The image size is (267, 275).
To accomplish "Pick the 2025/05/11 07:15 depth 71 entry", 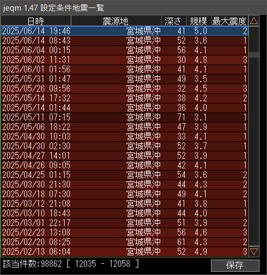I will [x=125, y=117].
